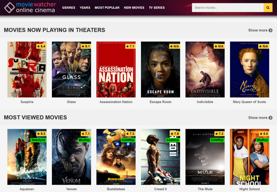277x192 pixels.
Task: Click the CAMRip badge on Creed II
Action: [173, 140]
